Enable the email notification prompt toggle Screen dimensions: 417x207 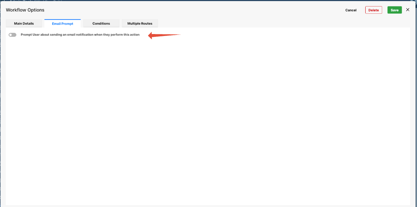point(13,35)
